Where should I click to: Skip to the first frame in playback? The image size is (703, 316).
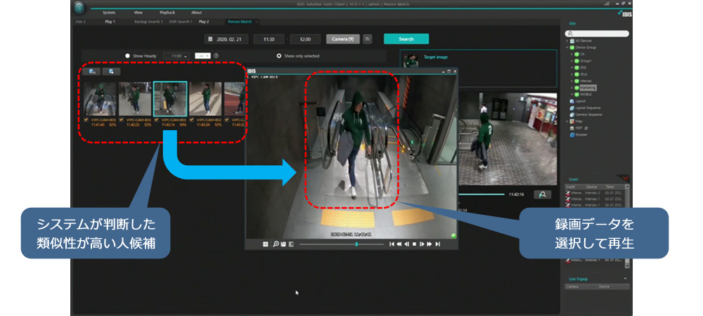(392, 244)
